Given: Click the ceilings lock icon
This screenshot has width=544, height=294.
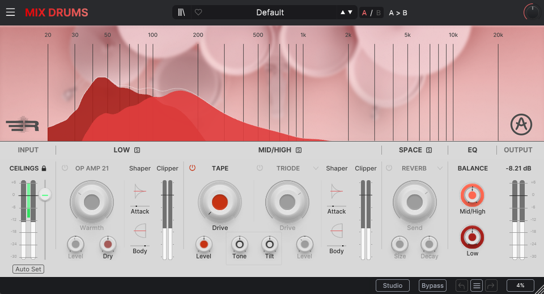Looking at the screenshot, I should click(x=44, y=168).
